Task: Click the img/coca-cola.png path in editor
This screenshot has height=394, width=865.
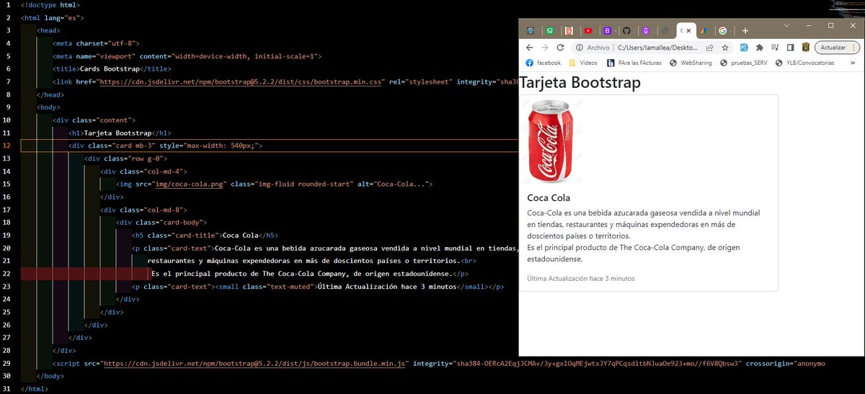Action: [x=190, y=184]
